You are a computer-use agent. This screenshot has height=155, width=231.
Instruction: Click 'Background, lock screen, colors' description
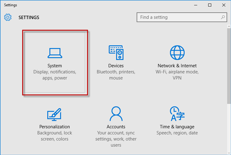coord(55,136)
